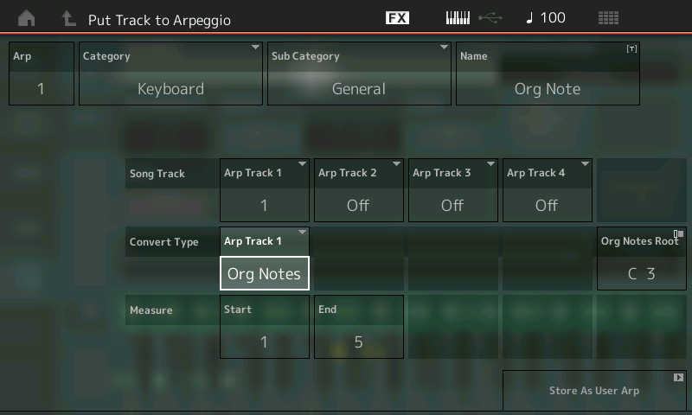Open the Category dropdown set to Keyboard

pyautogui.click(x=170, y=73)
